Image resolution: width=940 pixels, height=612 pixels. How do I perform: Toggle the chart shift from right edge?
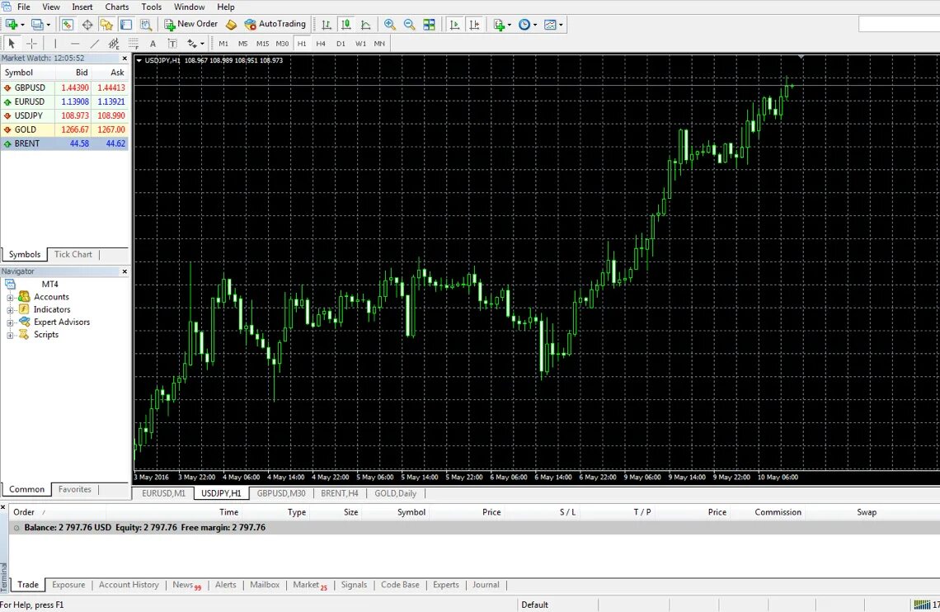click(x=474, y=24)
